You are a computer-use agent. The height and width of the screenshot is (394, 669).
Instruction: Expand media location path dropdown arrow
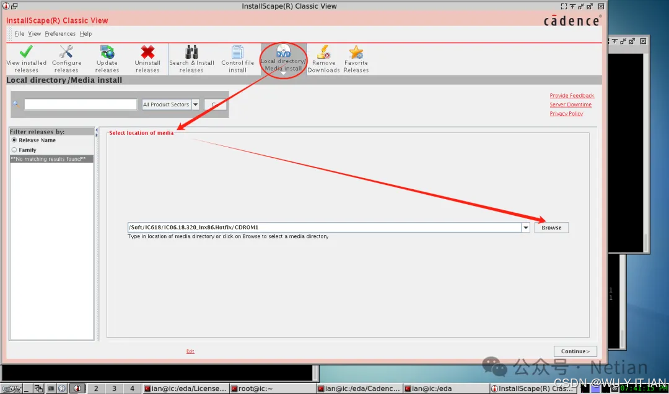coord(526,228)
